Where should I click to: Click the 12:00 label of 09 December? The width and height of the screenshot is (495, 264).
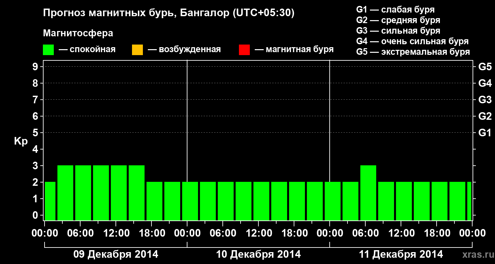click(x=116, y=233)
